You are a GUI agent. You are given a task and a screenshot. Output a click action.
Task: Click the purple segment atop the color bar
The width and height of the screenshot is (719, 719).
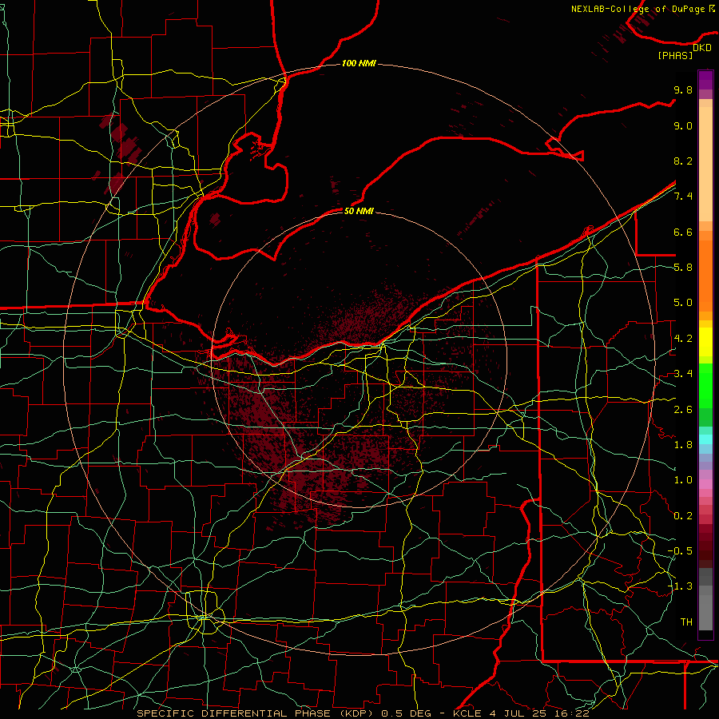pyautogui.click(x=705, y=80)
